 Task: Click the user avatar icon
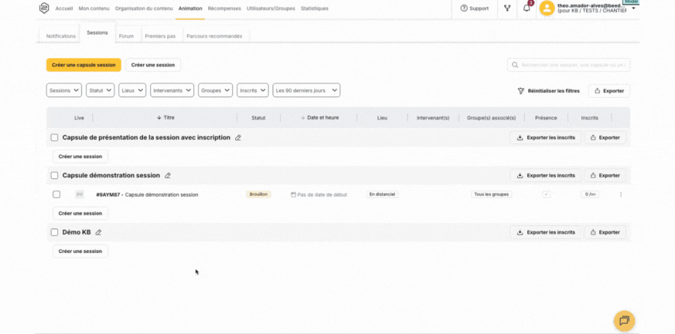point(547,8)
